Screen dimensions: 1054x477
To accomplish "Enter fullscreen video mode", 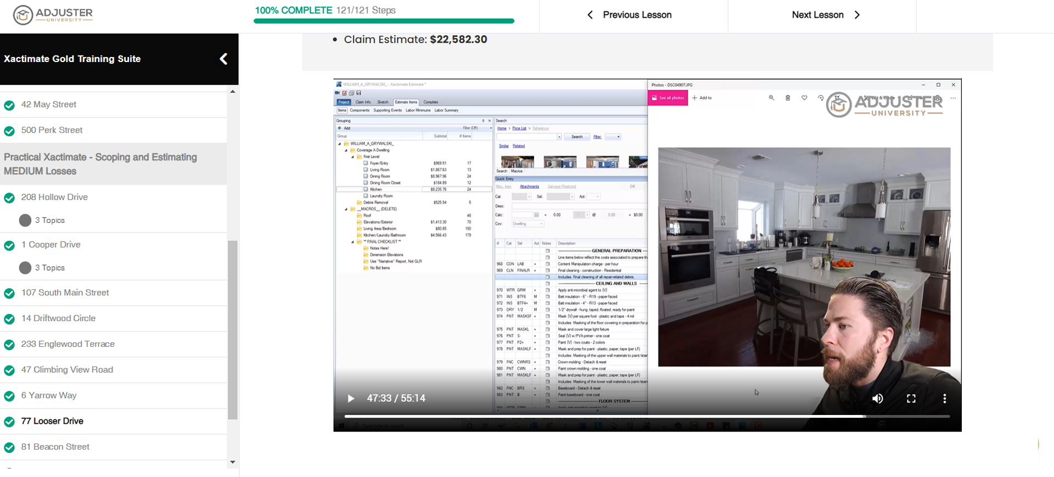I will pos(911,399).
